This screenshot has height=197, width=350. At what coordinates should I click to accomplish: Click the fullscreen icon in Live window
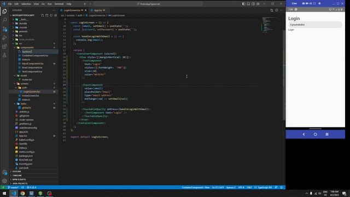(x=314, y=3)
